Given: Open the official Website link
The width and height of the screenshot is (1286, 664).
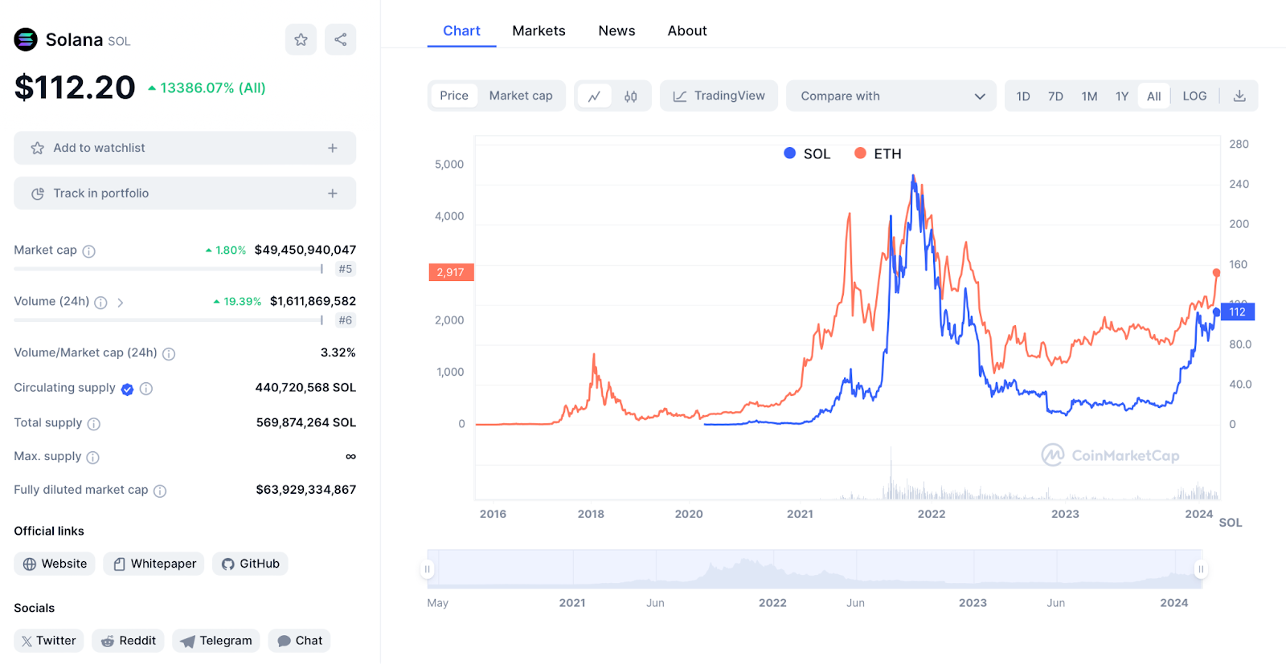Looking at the screenshot, I should [x=55, y=564].
